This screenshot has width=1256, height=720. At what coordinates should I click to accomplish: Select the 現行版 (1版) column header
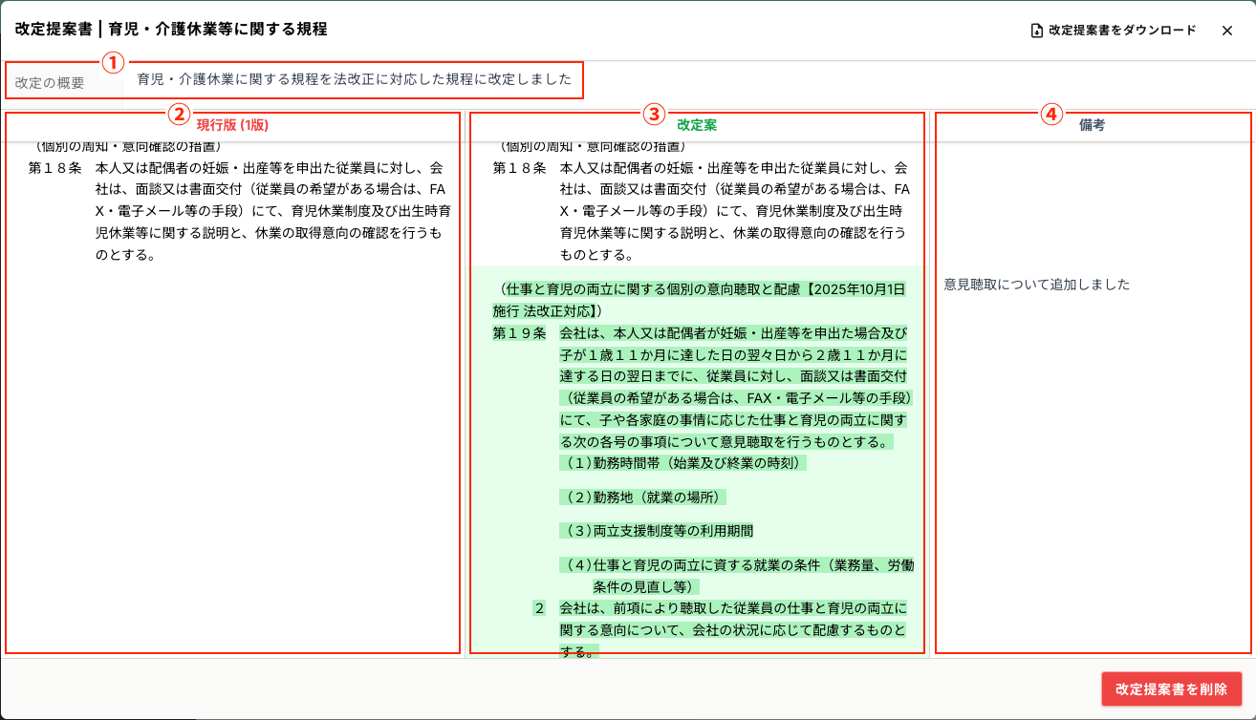coord(232,125)
